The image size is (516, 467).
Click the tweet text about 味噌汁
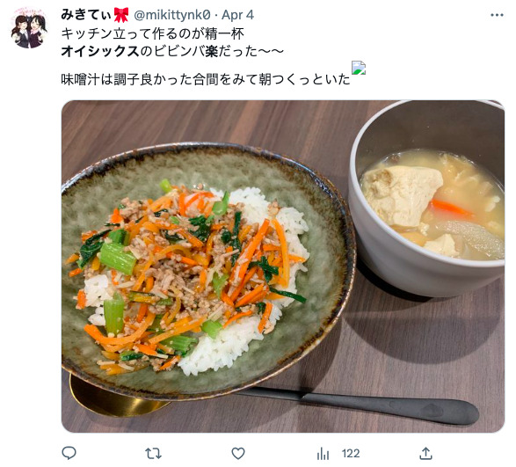(206, 80)
